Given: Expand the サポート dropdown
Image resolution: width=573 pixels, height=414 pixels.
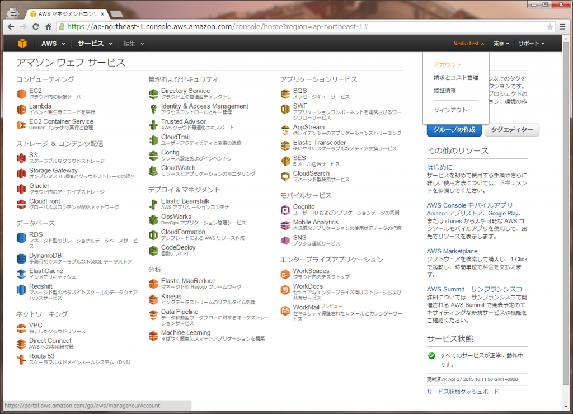Looking at the screenshot, I should pos(532,44).
